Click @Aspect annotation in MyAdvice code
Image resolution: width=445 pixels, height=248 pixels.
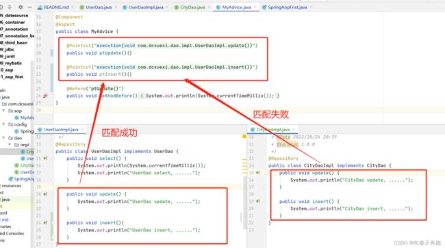(65, 25)
